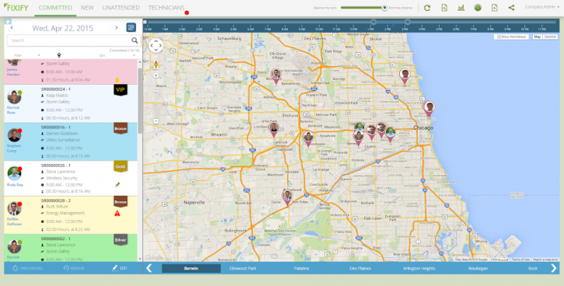
Task: Click technician pin near Evanston lakeshore
Action: pos(405,76)
